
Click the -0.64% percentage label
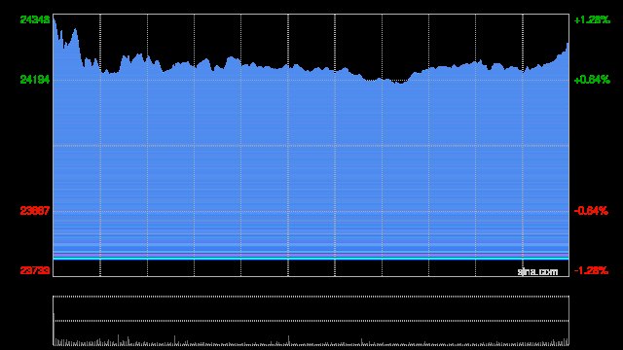click(x=591, y=211)
